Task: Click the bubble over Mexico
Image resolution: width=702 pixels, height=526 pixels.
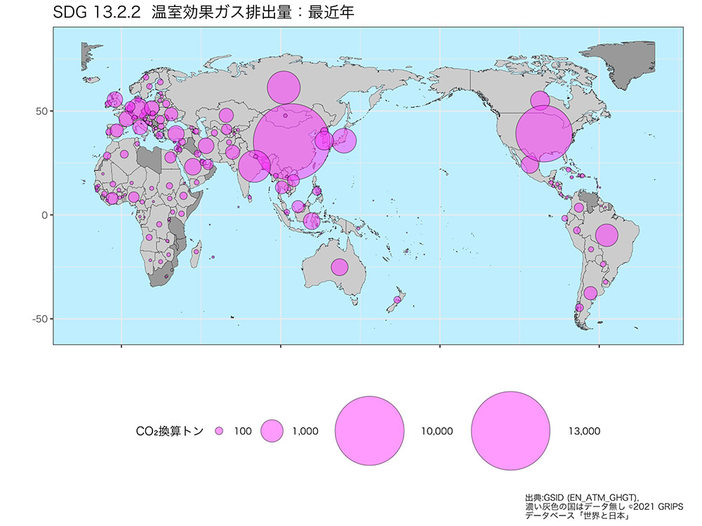Action: click(x=530, y=165)
